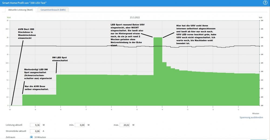Click the Minuten axis label
270x140 pixels.
pos(255,114)
